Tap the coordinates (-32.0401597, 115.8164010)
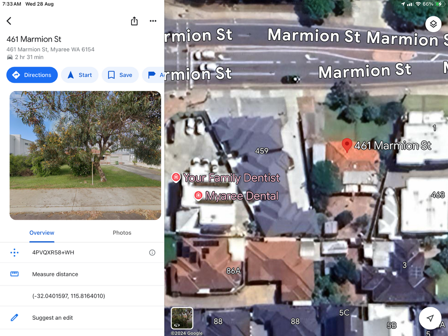This screenshot has height=336, width=448. tap(69, 296)
